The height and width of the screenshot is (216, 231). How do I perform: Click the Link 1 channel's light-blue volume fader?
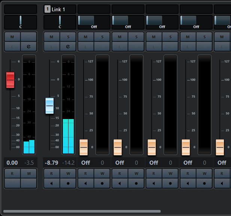click(x=49, y=106)
